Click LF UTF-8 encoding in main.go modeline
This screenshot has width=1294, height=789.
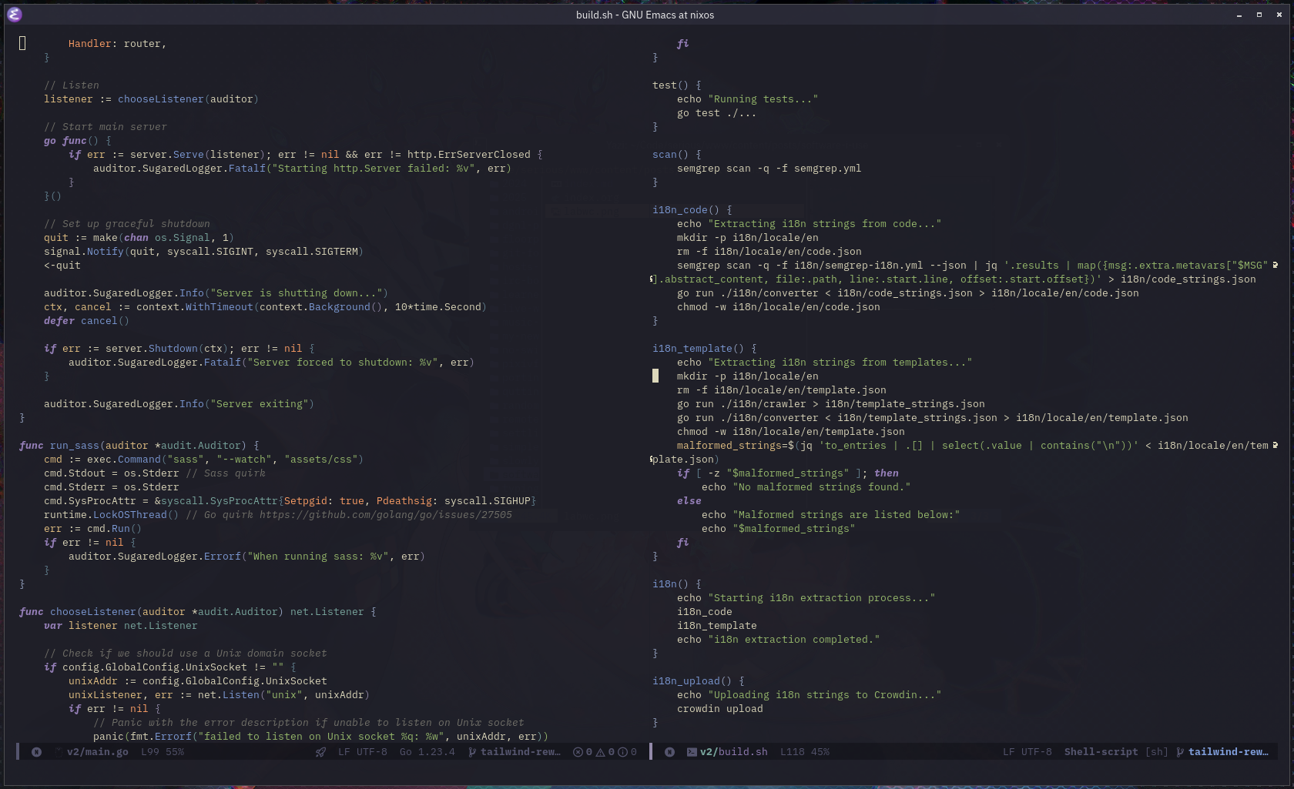tap(362, 752)
